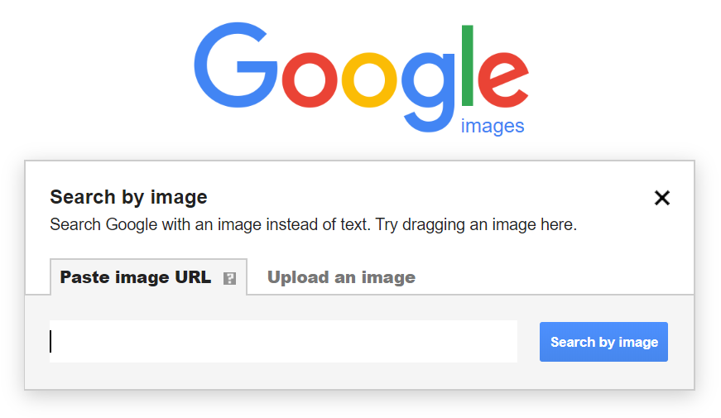
Task: Click the blue lowercase g in the logo
Action: click(428, 93)
